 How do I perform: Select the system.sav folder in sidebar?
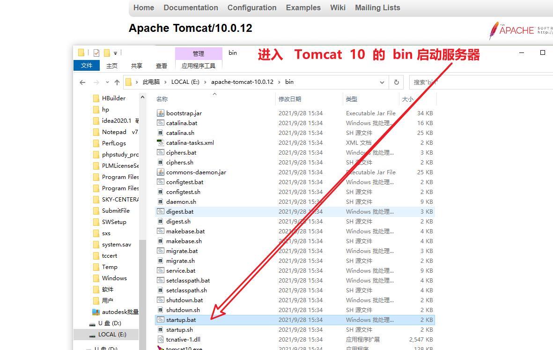pos(117,245)
